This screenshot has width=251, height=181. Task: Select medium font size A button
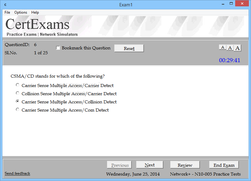pos(230,48)
